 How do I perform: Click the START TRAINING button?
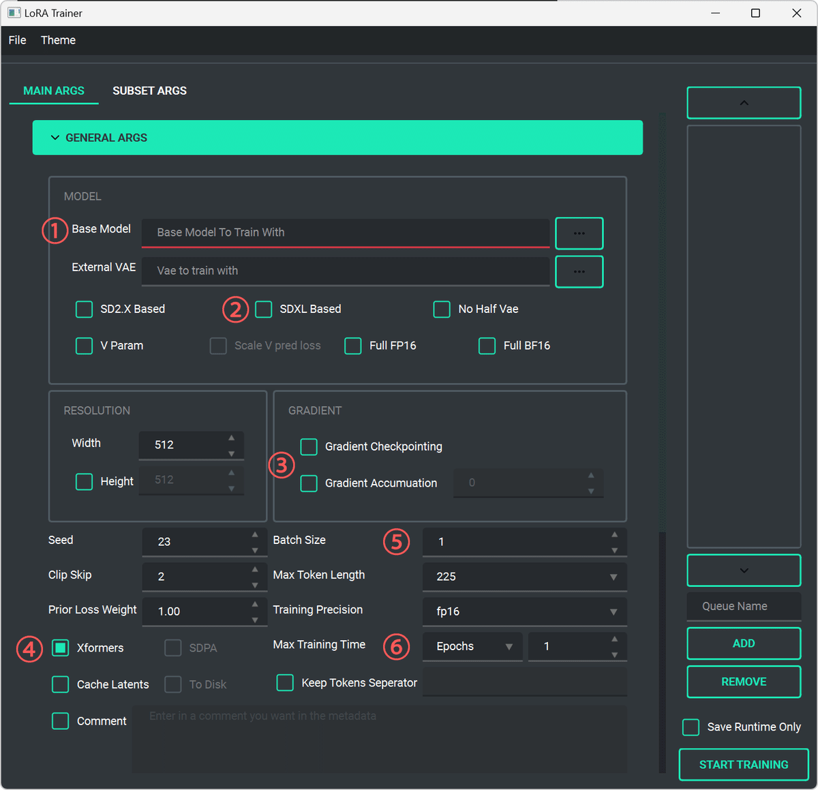point(743,764)
